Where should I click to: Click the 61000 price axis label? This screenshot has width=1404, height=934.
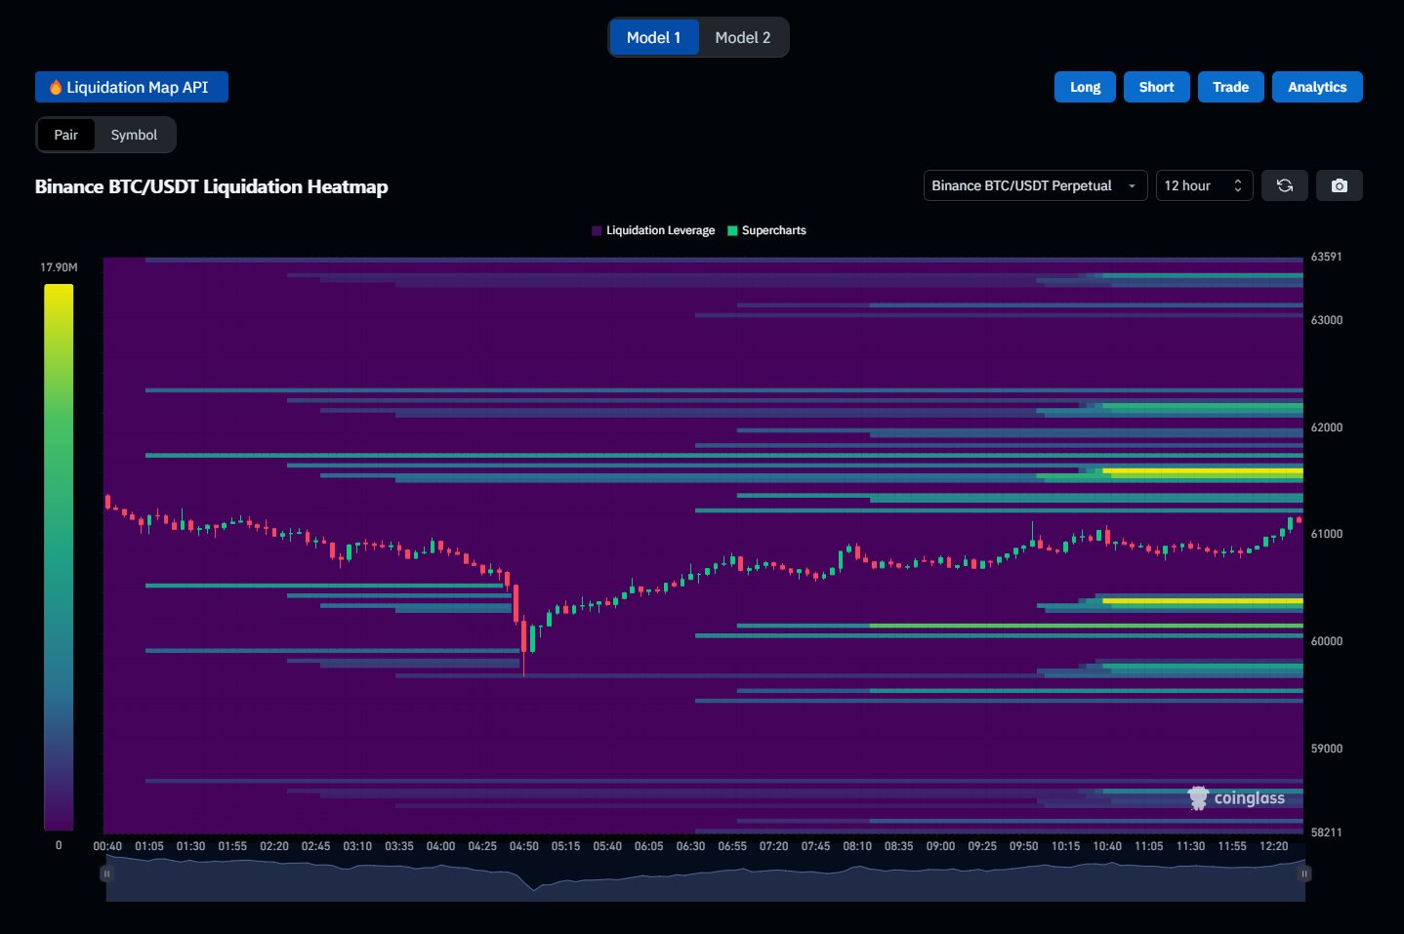click(x=1327, y=534)
